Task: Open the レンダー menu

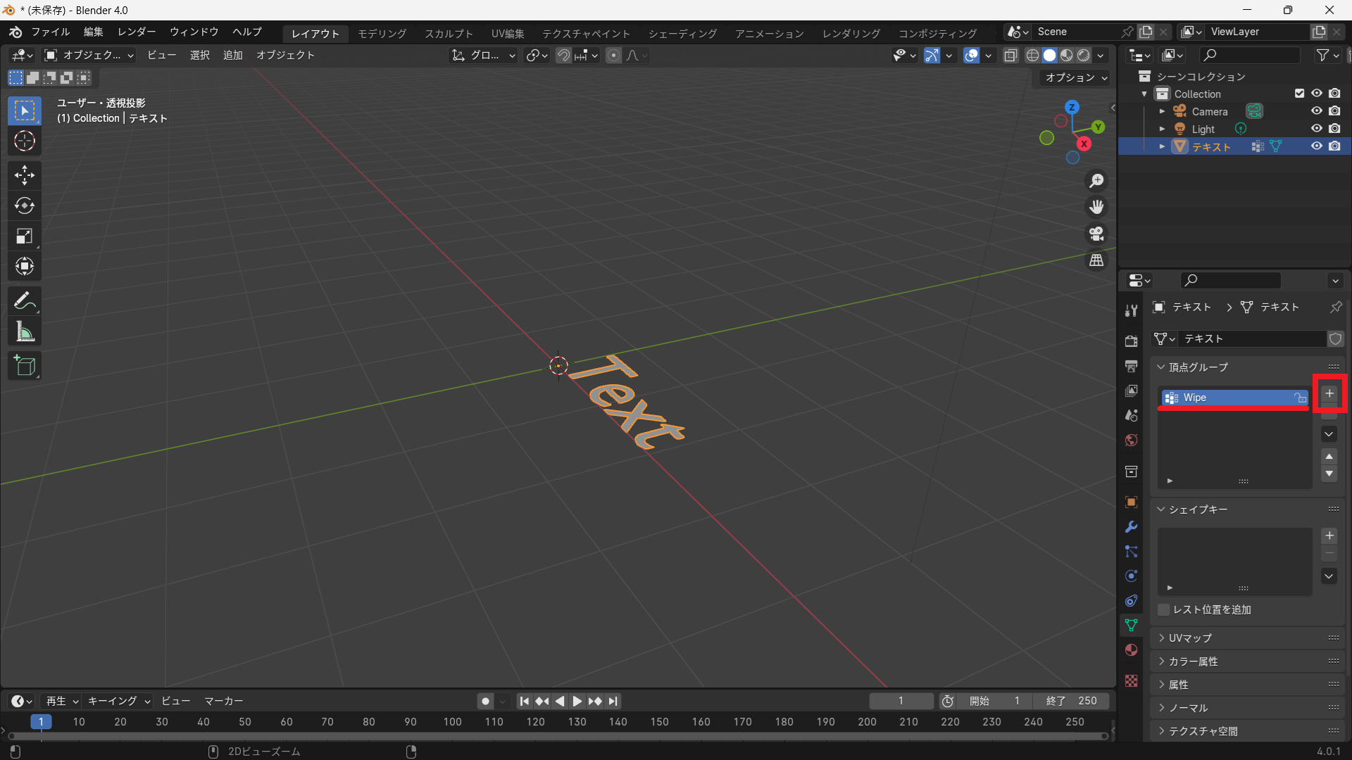Action: [x=137, y=32]
